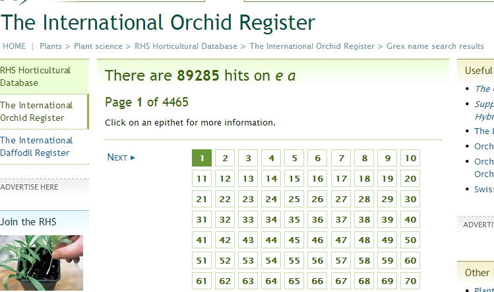
Task: Jump to results page 53
Action: point(248,260)
